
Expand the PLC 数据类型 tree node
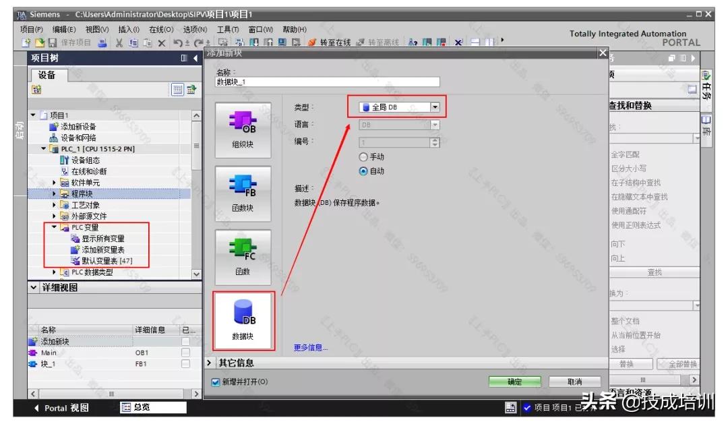tap(54, 272)
